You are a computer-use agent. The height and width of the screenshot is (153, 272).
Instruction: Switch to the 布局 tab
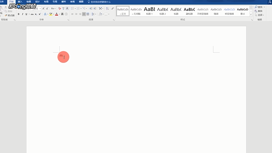point(46,2)
